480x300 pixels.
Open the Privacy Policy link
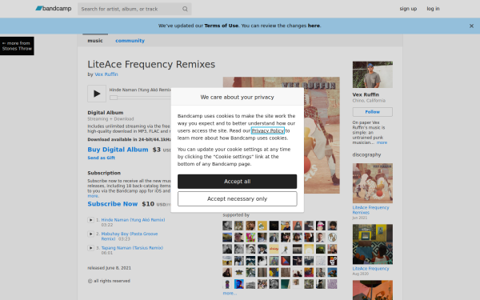coord(268,130)
